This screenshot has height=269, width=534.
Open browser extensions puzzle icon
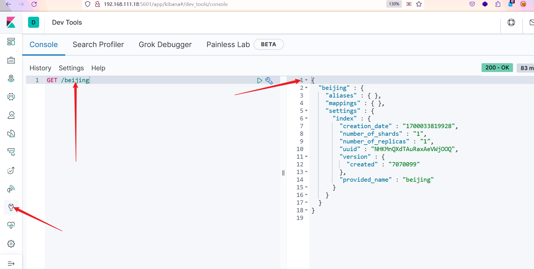point(498,4)
